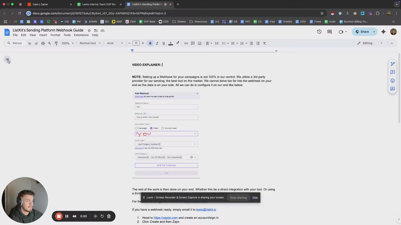Image resolution: width=401 pixels, height=225 pixels.
Task: Open the Insert menu
Action: [43, 35]
